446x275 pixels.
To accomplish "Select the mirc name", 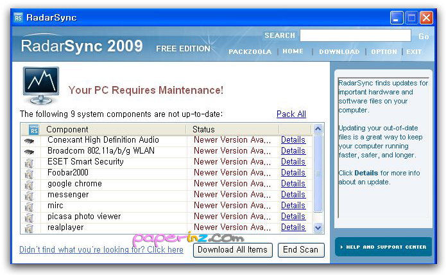I will pos(55,205).
